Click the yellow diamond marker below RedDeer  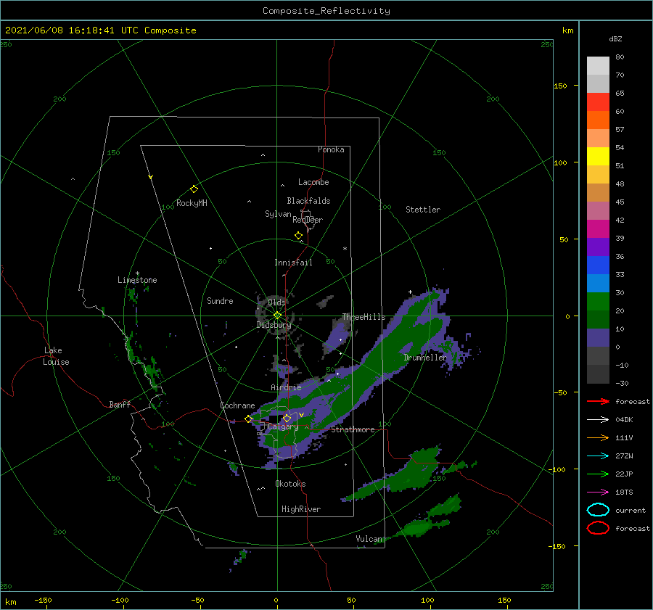[x=298, y=236]
